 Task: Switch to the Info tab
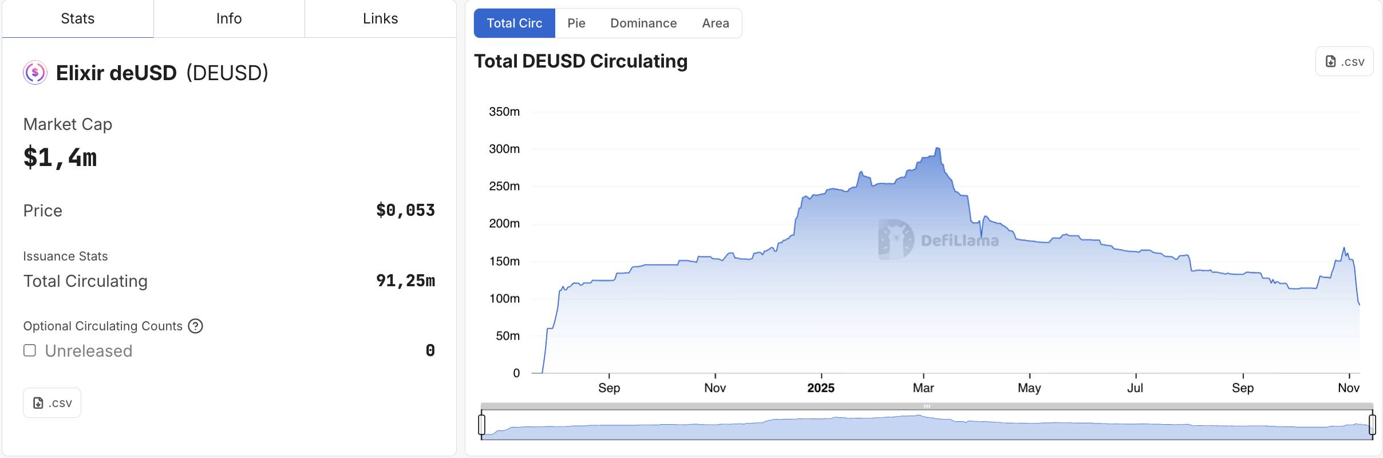point(228,18)
